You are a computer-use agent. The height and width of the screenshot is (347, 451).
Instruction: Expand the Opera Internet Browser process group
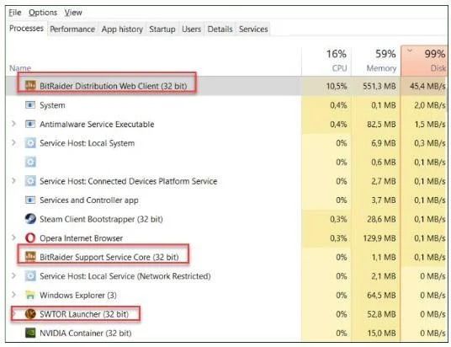point(13,238)
